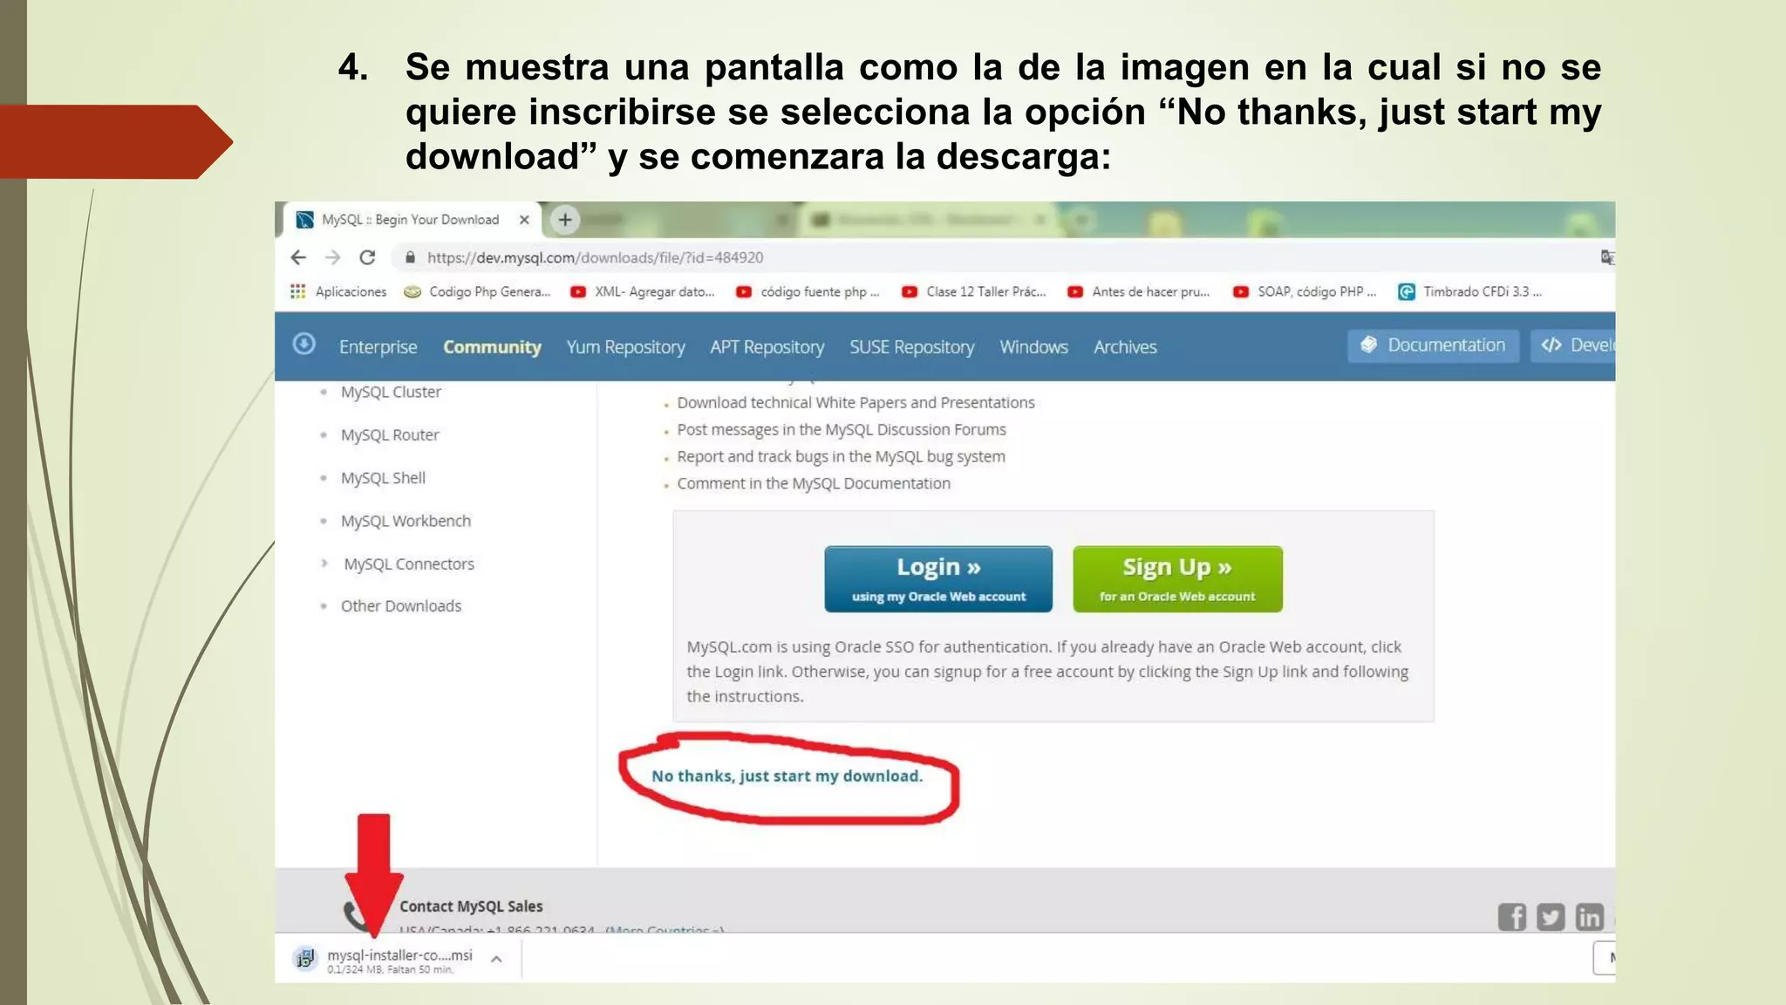Open the APT Repository menu item

(767, 347)
